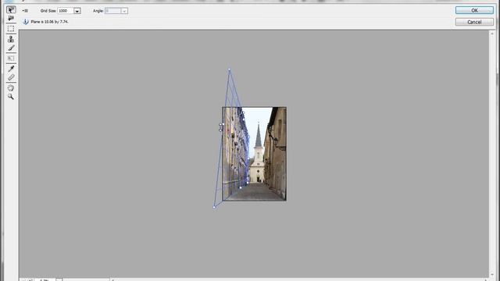Click the OK button
Screen dimensions: 500x281
coord(474,10)
